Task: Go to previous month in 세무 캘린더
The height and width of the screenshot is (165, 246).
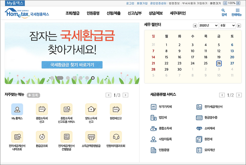Action: [x=195, y=26]
